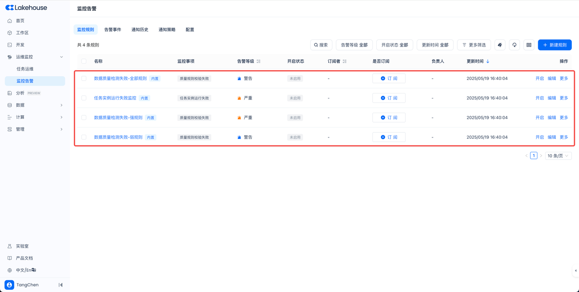Switch to the 告警事件 tab
Viewport: 579px width, 292px height.
113,30
